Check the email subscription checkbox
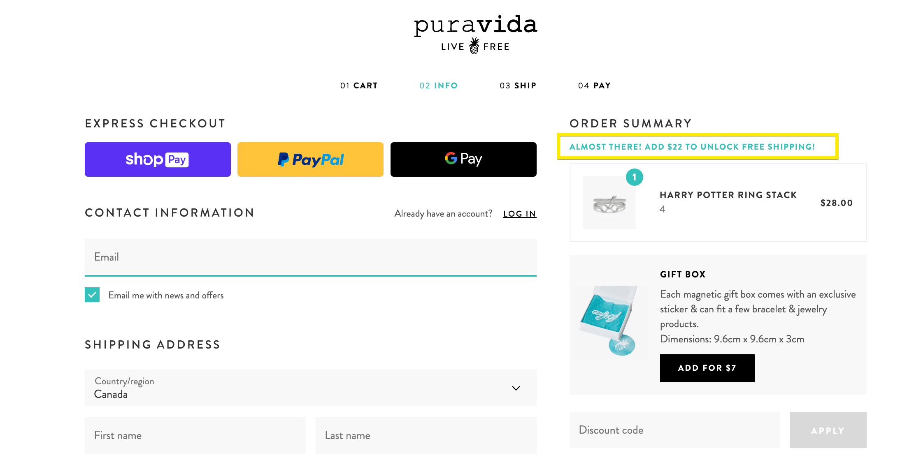Screen dimensions: 907x462 [x=91, y=295]
